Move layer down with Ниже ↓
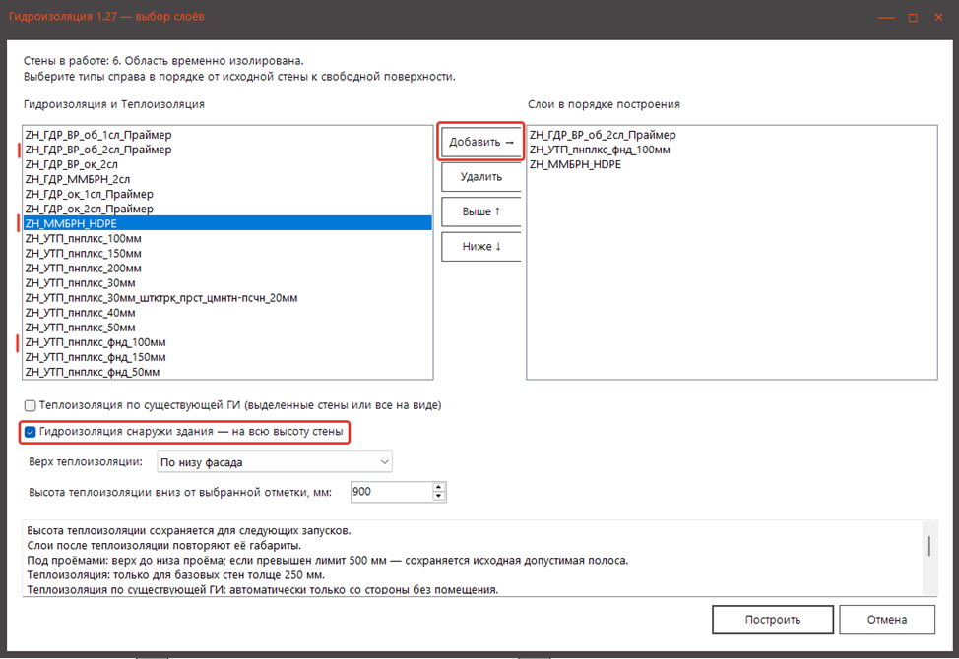959x659 pixels. tap(480, 246)
